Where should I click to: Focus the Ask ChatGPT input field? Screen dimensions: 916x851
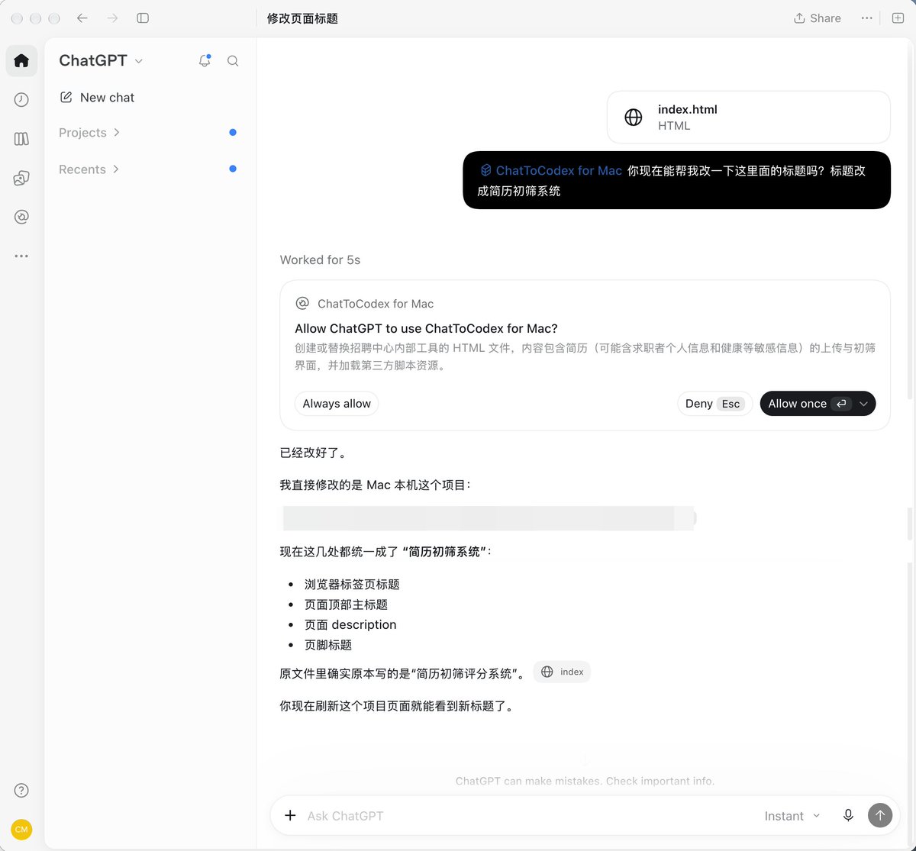coord(528,816)
